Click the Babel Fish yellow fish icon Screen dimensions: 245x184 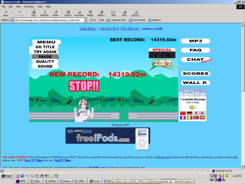(x=193, y=107)
